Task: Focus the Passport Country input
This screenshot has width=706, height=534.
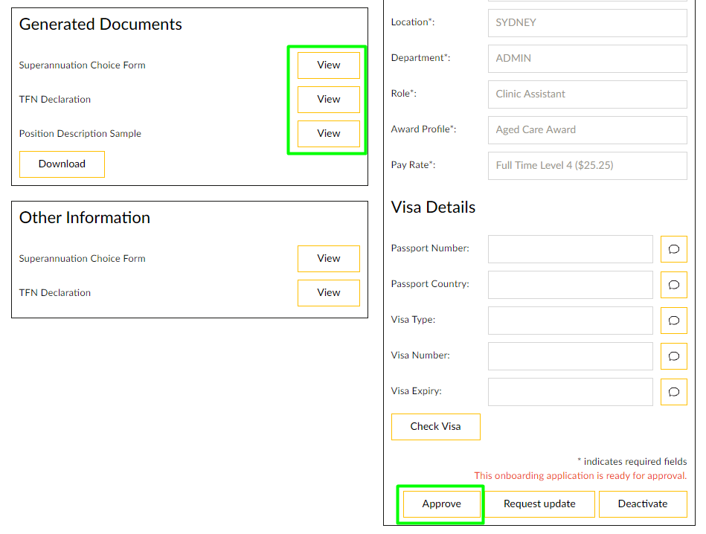Action: tap(571, 285)
